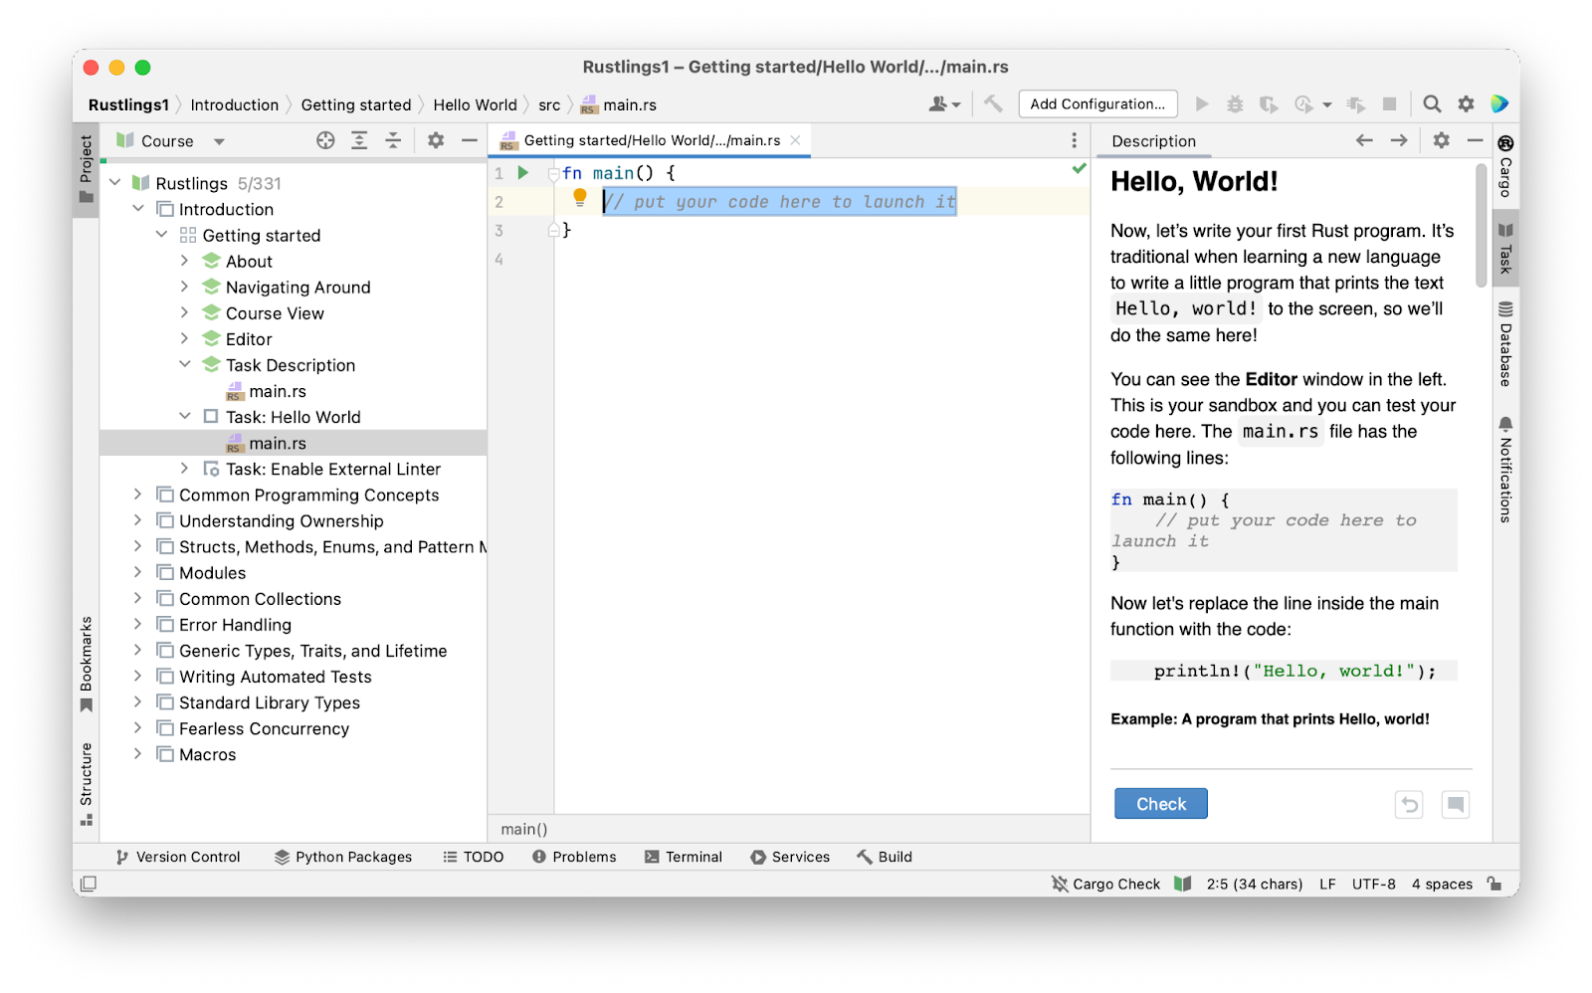Click the run gutter arrow beside fn main
This screenshot has height=993, width=1592.
(523, 173)
